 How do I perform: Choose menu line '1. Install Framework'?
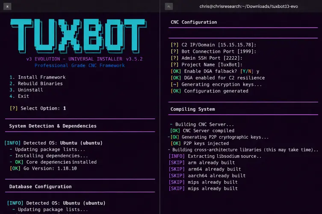point(37,77)
